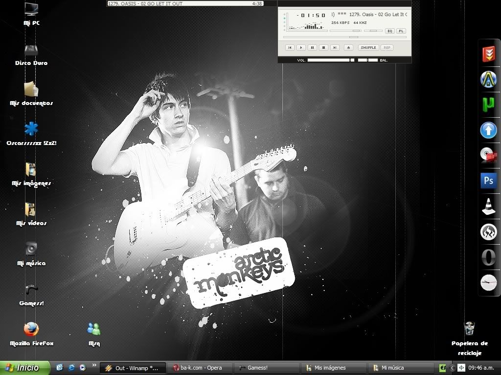Click the Winamp song position seek bar

coord(345,37)
